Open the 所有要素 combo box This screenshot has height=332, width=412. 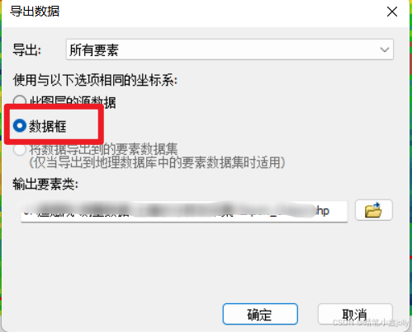pyautogui.click(x=230, y=49)
